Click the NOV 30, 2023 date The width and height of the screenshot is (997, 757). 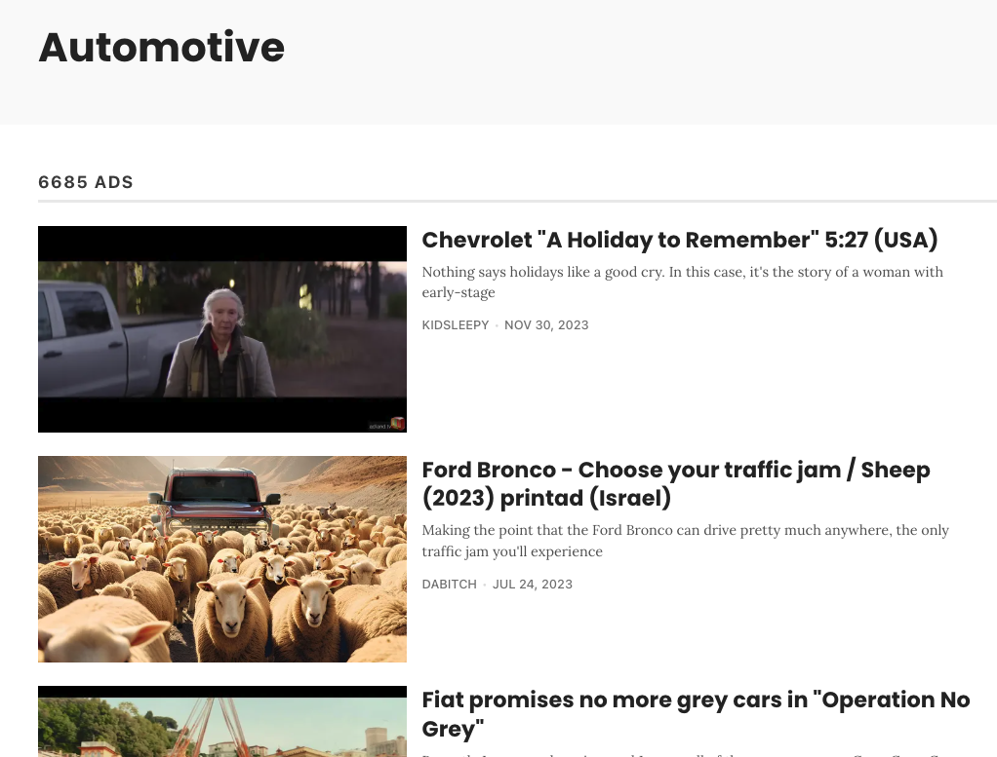(x=546, y=325)
